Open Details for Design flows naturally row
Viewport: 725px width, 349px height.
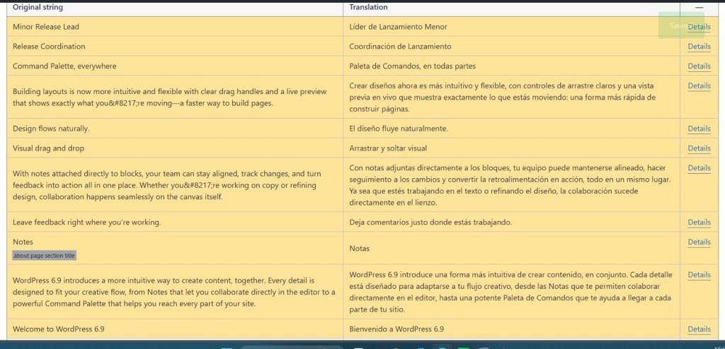(x=699, y=129)
